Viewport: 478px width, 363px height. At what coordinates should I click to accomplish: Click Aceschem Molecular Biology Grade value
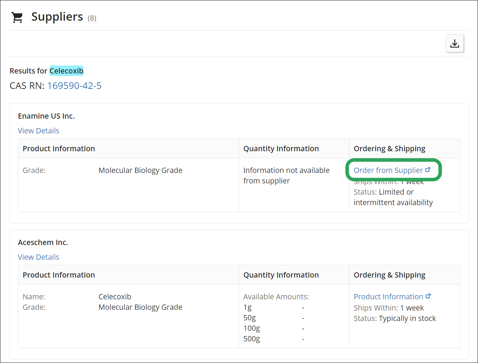point(140,307)
